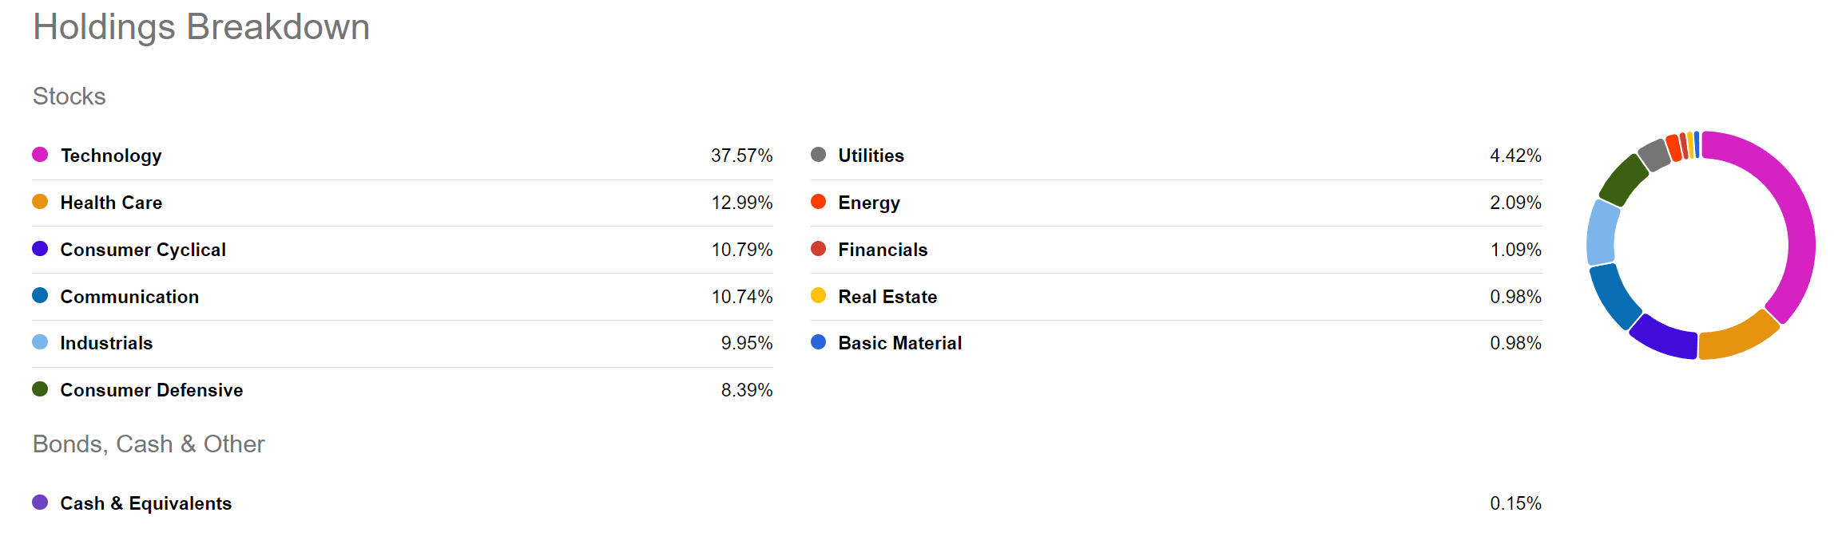Select the Communication sector label

tap(129, 297)
